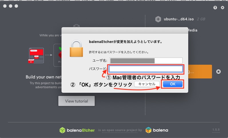Cancel flashing with the X icon
Screen dimensions: 228x138
tap(218, 72)
